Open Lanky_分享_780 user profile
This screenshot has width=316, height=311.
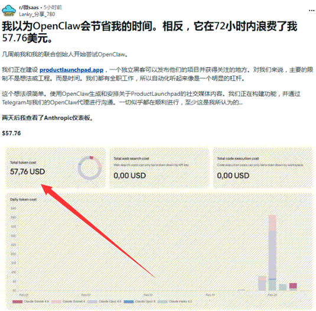(x=37, y=14)
